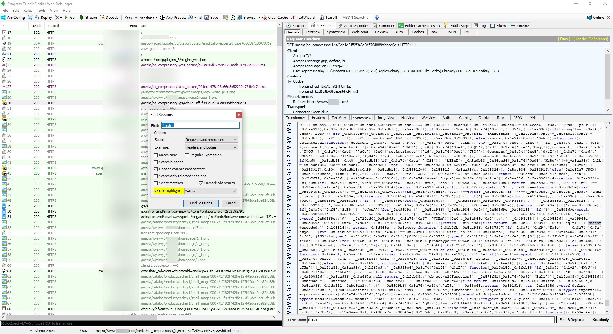Toggle Decode compressed content checkbox
This screenshot has width=613, height=334.
[x=156, y=169]
